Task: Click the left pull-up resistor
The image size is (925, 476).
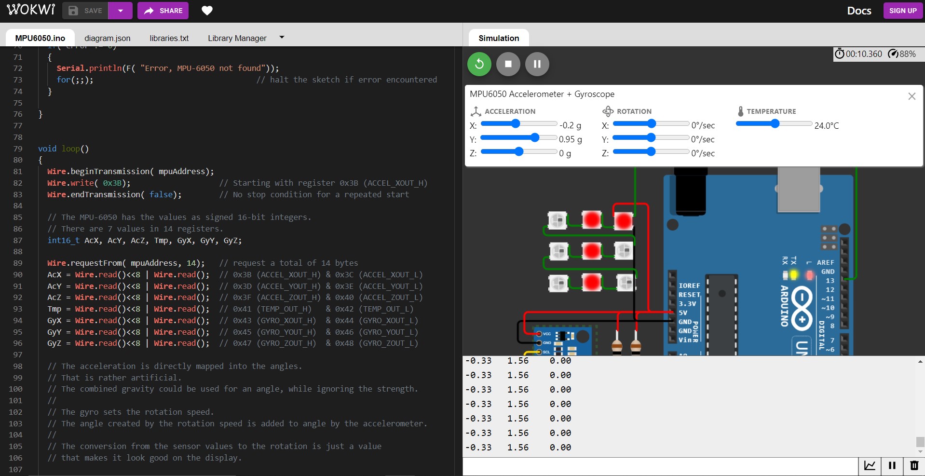Action: 617,345
